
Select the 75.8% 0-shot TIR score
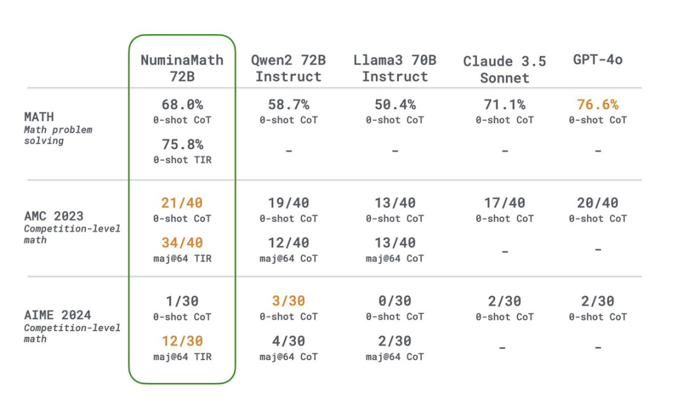pyautogui.click(x=183, y=145)
